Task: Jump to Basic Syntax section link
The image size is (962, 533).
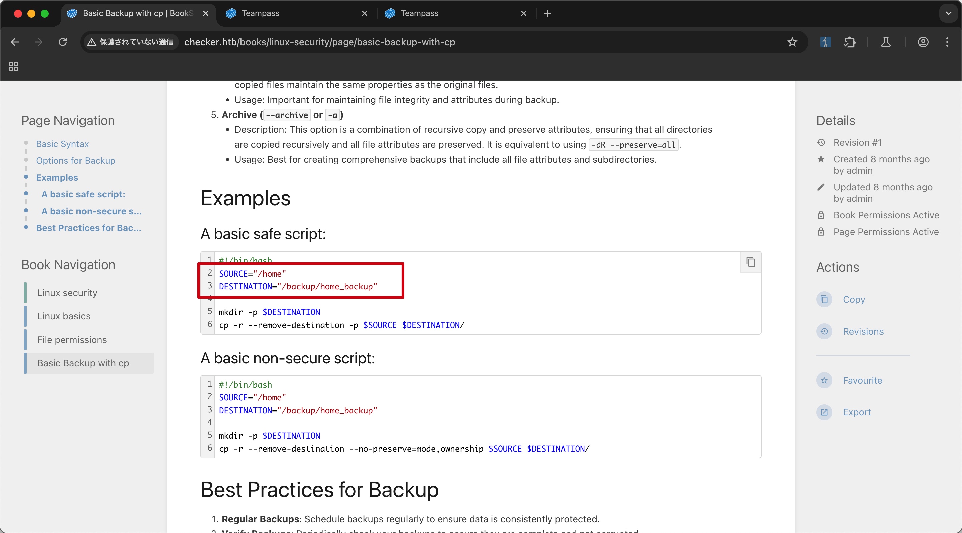Action: pyautogui.click(x=62, y=144)
